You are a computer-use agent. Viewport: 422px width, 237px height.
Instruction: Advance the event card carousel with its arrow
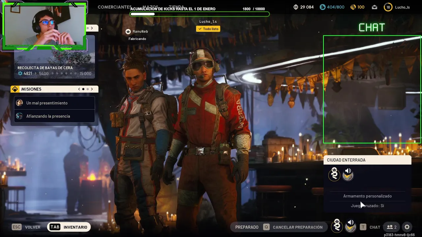[x=92, y=28]
